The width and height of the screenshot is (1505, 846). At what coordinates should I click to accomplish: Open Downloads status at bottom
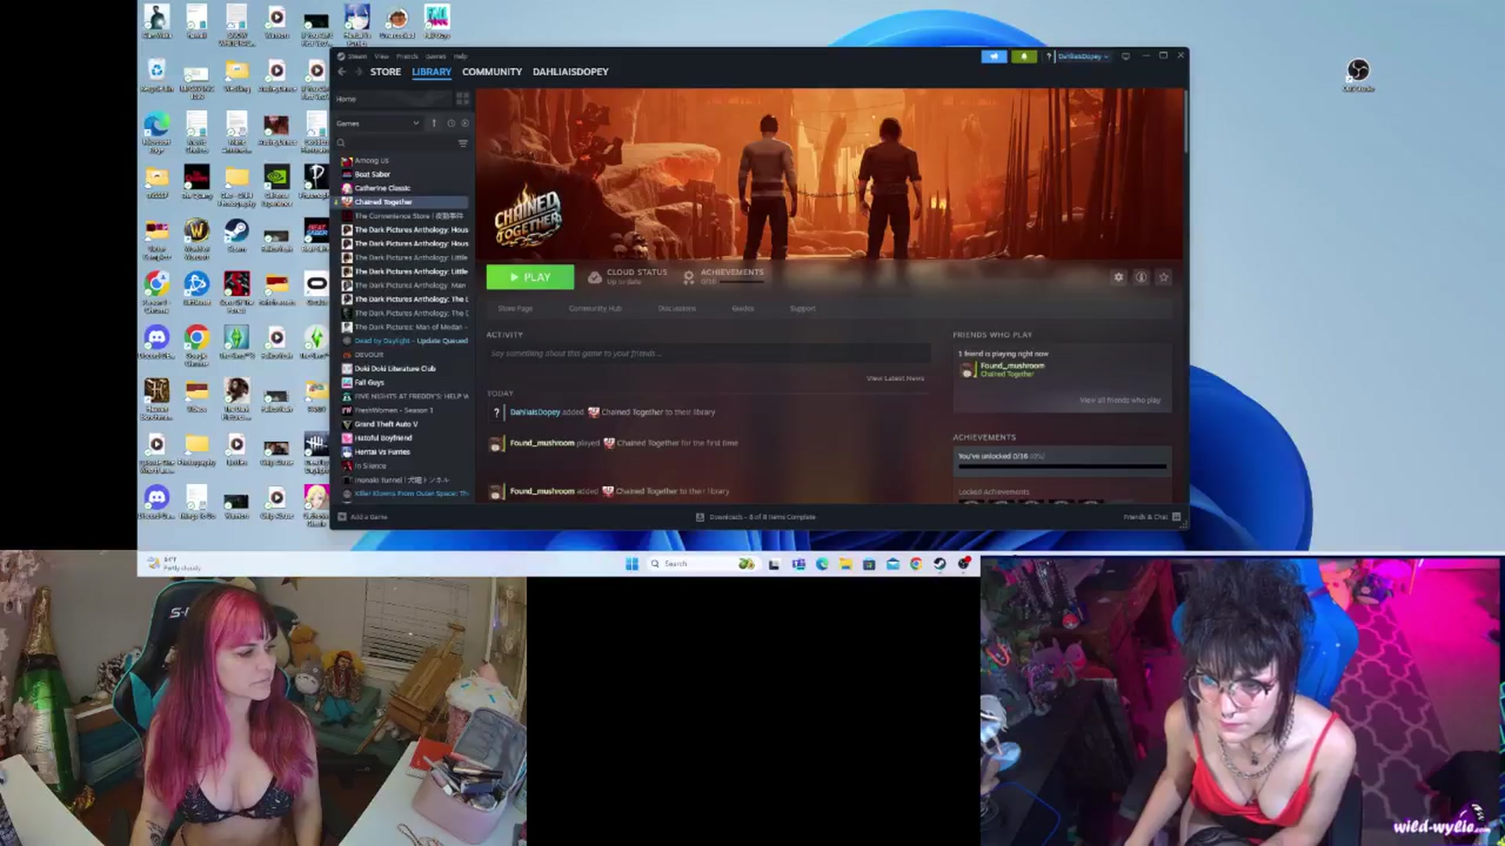(756, 517)
